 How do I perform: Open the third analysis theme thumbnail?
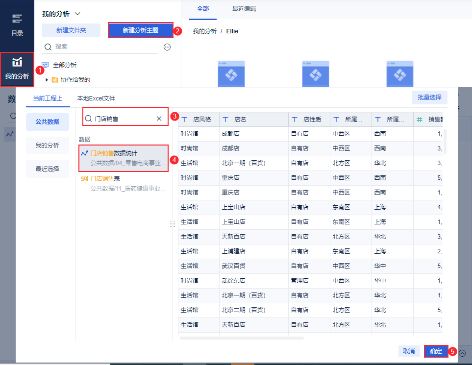[400, 74]
